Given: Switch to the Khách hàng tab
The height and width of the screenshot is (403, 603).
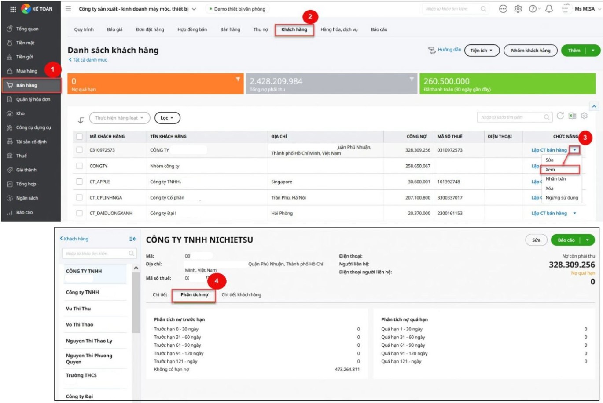Looking at the screenshot, I should coord(294,29).
